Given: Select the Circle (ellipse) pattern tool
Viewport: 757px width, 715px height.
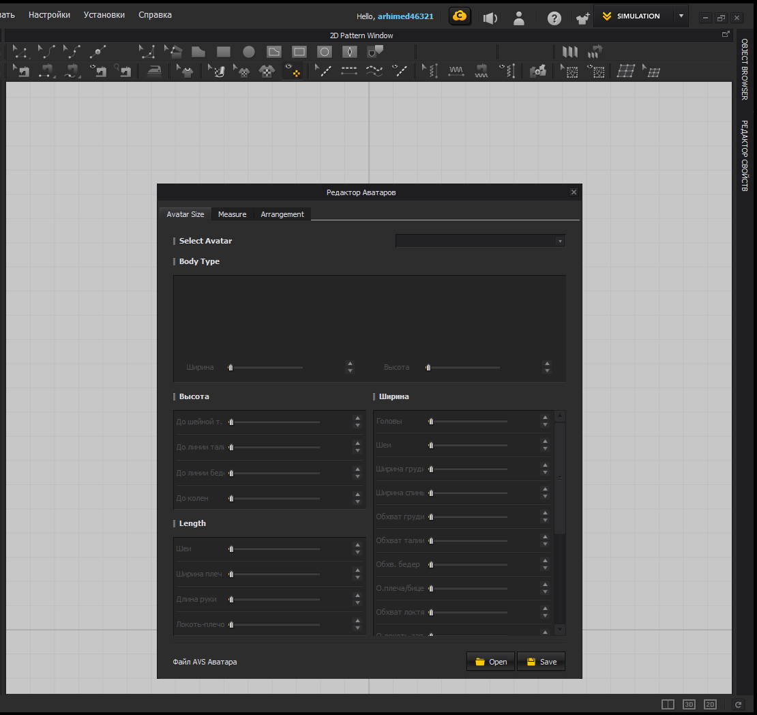Looking at the screenshot, I should pos(249,52).
